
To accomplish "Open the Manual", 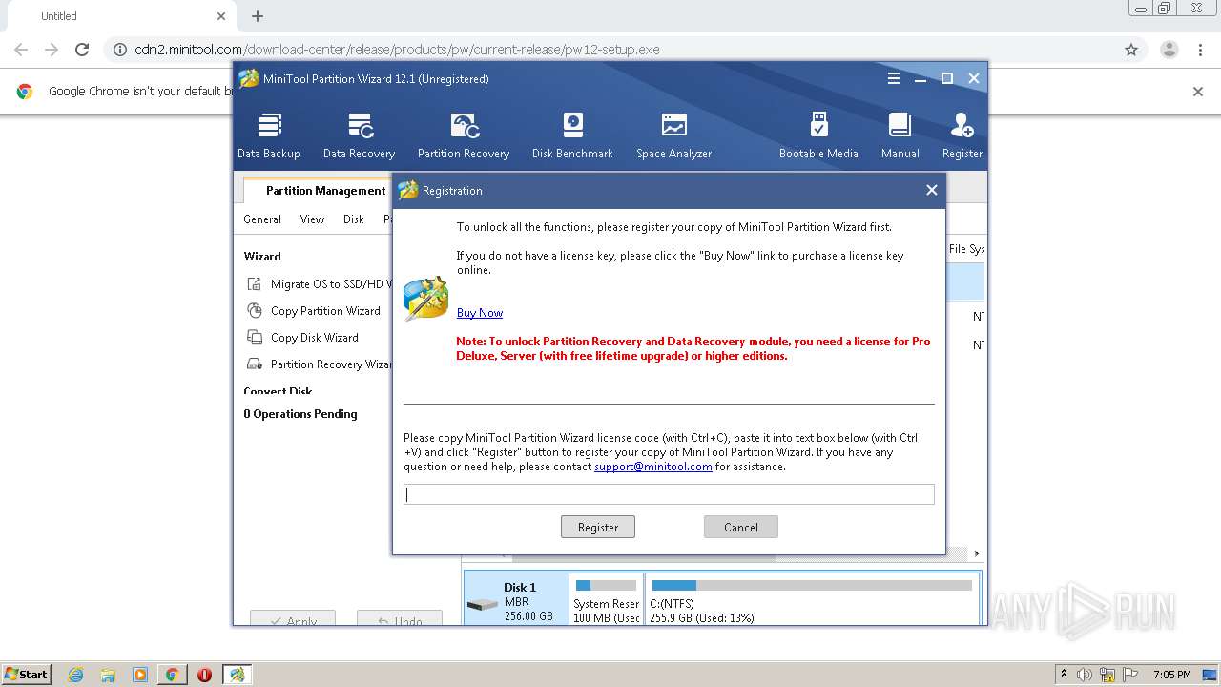I will [900, 135].
